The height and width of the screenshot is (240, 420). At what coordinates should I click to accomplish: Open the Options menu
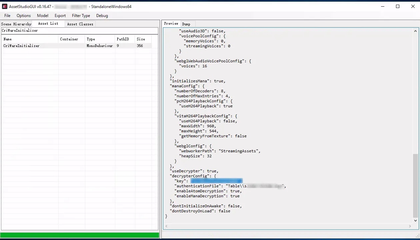tap(24, 16)
